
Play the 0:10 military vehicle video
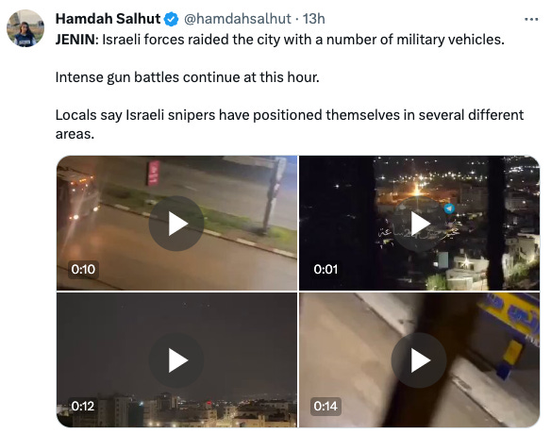[176, 224]
